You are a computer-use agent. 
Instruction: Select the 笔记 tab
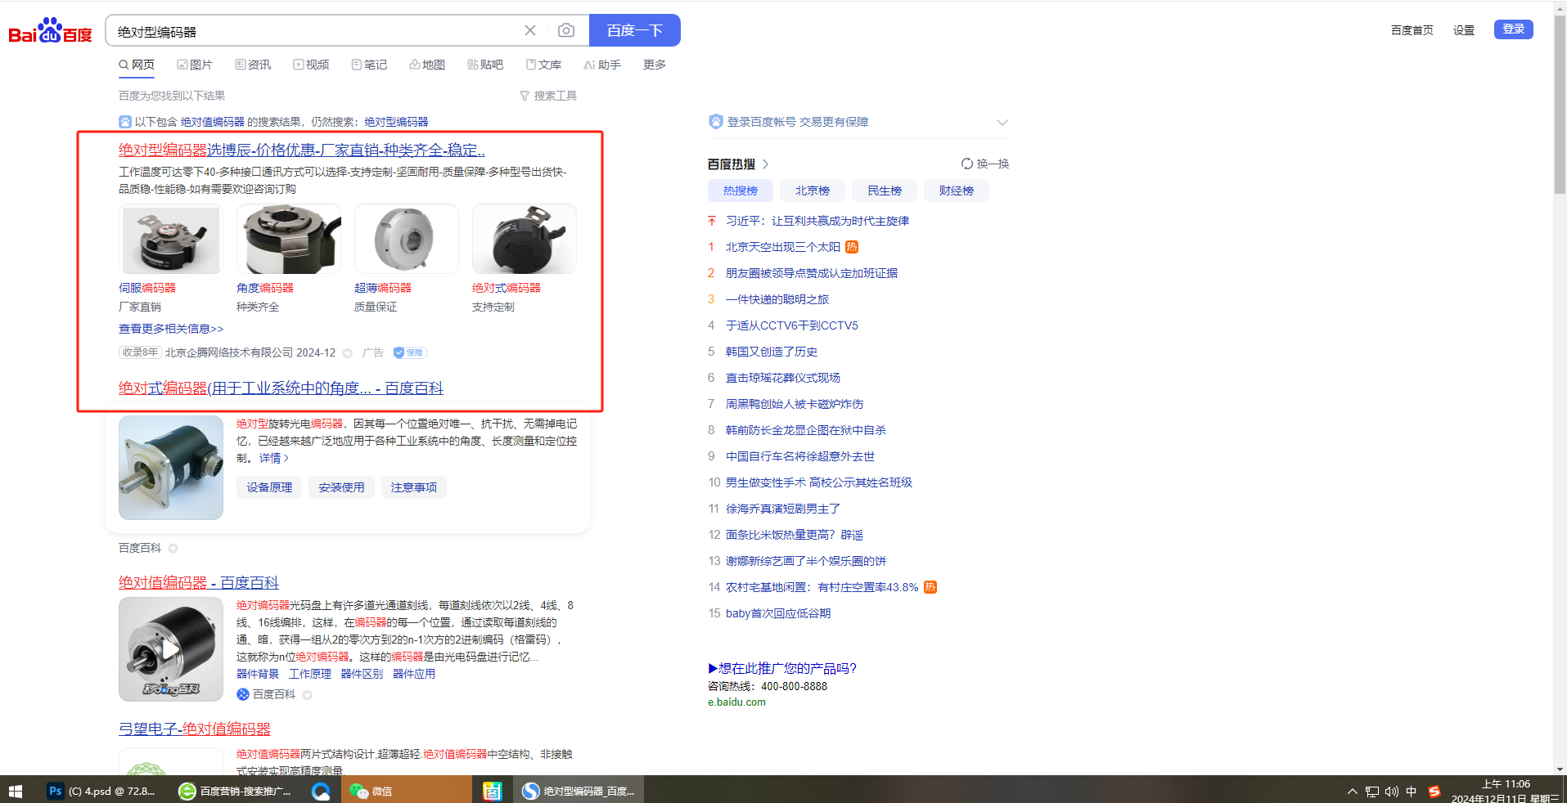pos(369,65)
